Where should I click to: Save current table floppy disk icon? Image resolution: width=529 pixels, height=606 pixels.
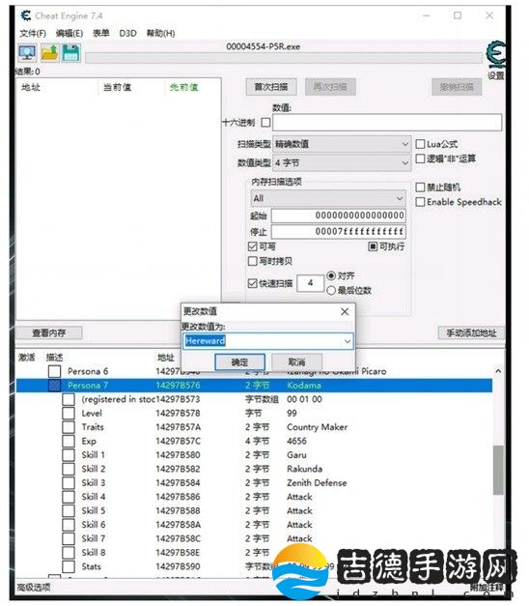coord(70,52)
